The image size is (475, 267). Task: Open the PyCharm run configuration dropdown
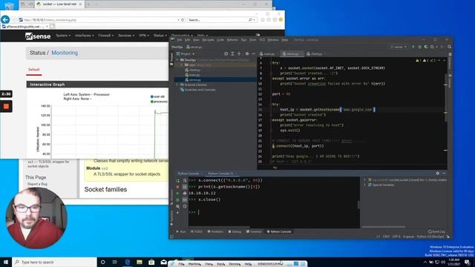(x=399, y=47)
